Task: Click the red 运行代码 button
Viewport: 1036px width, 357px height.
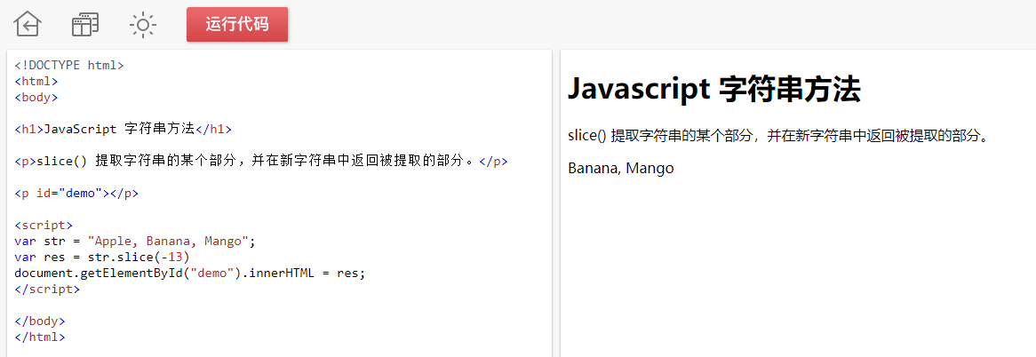Action: (237, 24)
